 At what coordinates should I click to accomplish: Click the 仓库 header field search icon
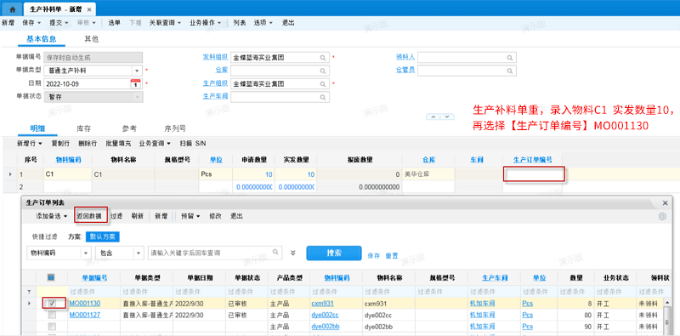(x=323, y=71)
